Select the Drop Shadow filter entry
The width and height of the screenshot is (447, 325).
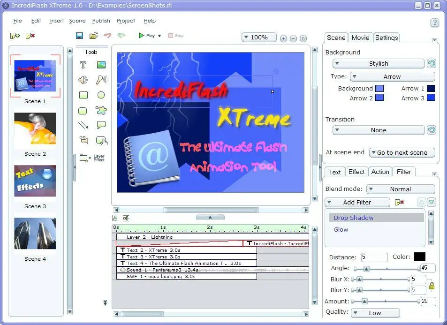pyautogui.click(x=376, y=218)
